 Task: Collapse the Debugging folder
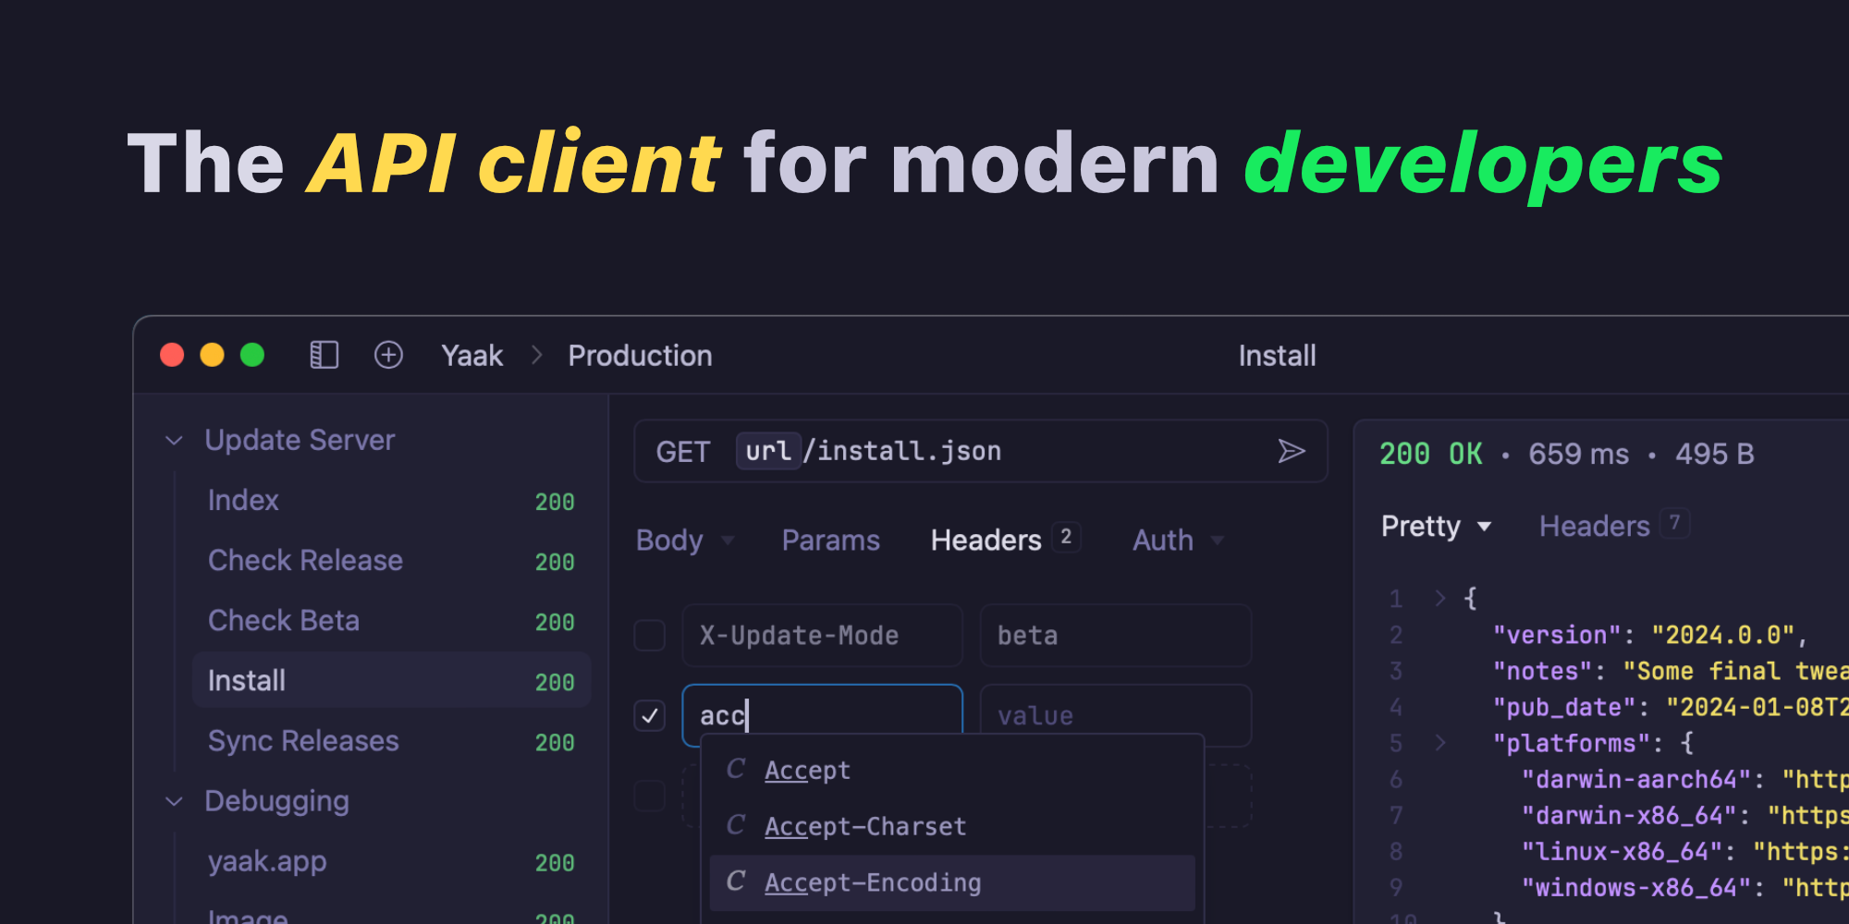tap(174, 801)
